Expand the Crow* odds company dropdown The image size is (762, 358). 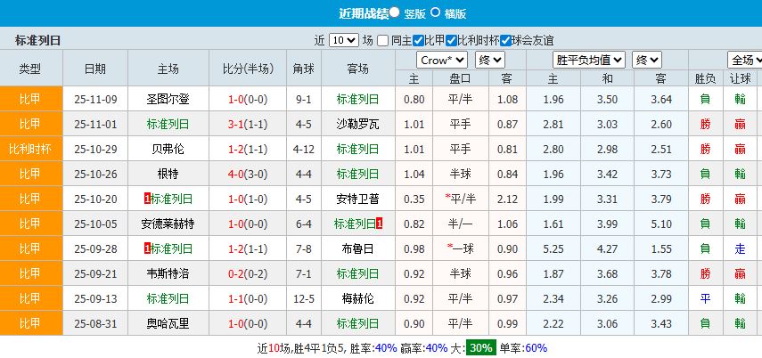(x=441, y=60)
